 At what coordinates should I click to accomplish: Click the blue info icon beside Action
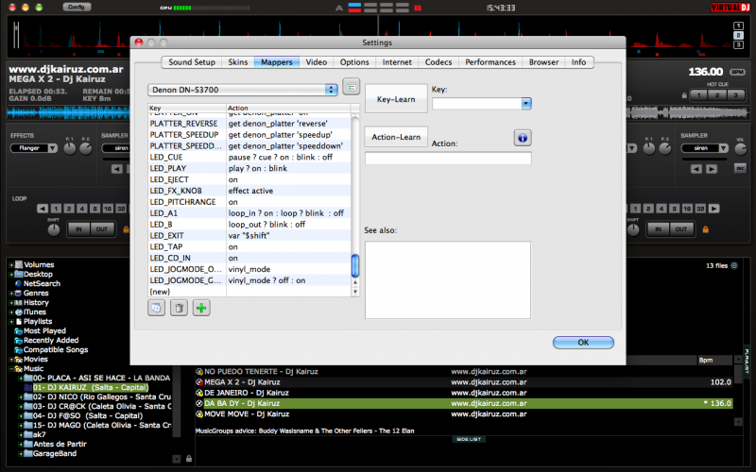click(x=523, y=138)
